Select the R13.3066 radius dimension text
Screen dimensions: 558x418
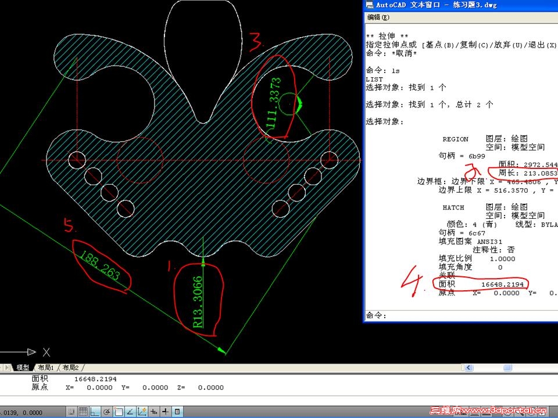tap(198, 302)
